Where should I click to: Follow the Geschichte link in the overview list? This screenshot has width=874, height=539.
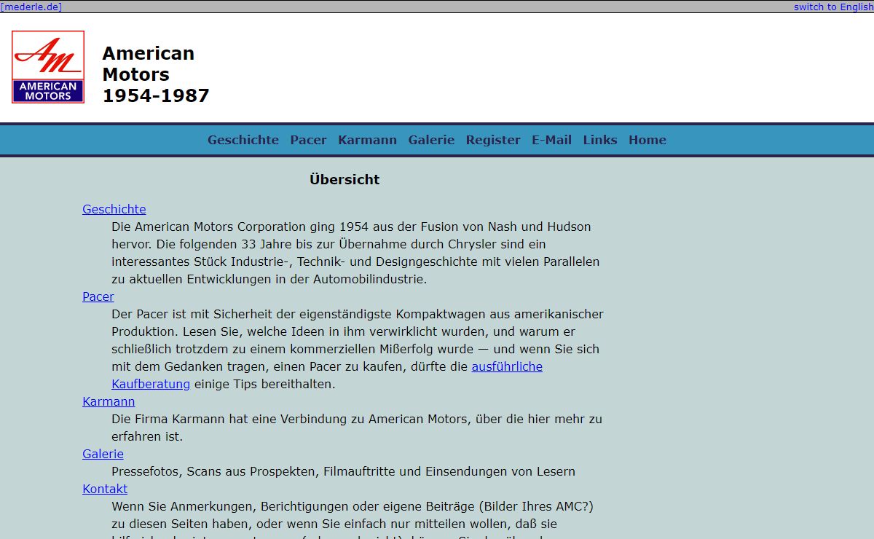114,209
